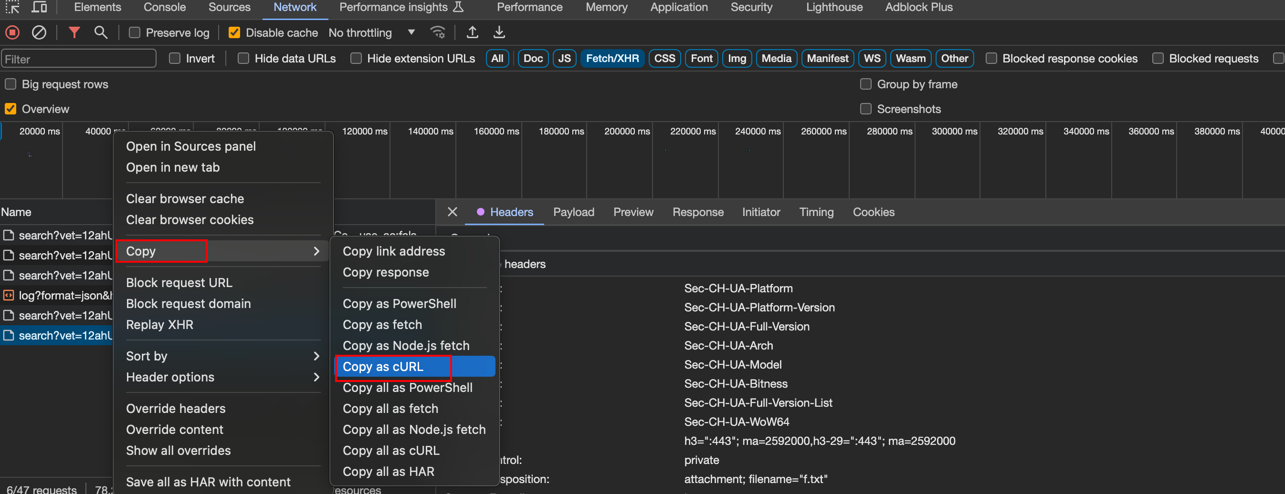Open the Application tab
Image resolution: width=1285 pixels, height=494 pixels.
[678, 7]
